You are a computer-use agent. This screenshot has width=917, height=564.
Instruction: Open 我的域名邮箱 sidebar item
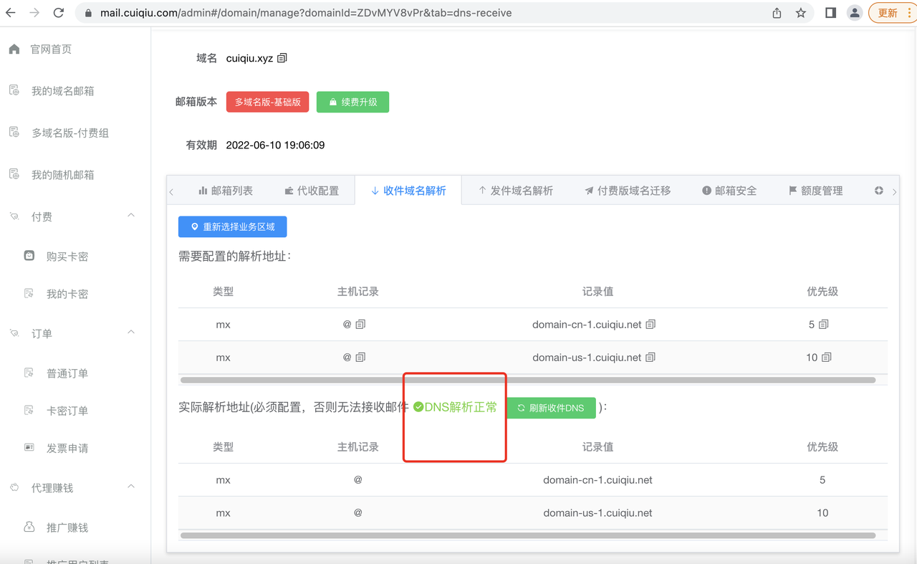pyautogui.click(x=63, y=91)
